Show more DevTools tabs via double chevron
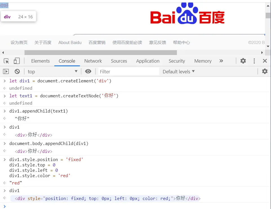Viewport: 271px width, 209px height. [x=221, y=61]
